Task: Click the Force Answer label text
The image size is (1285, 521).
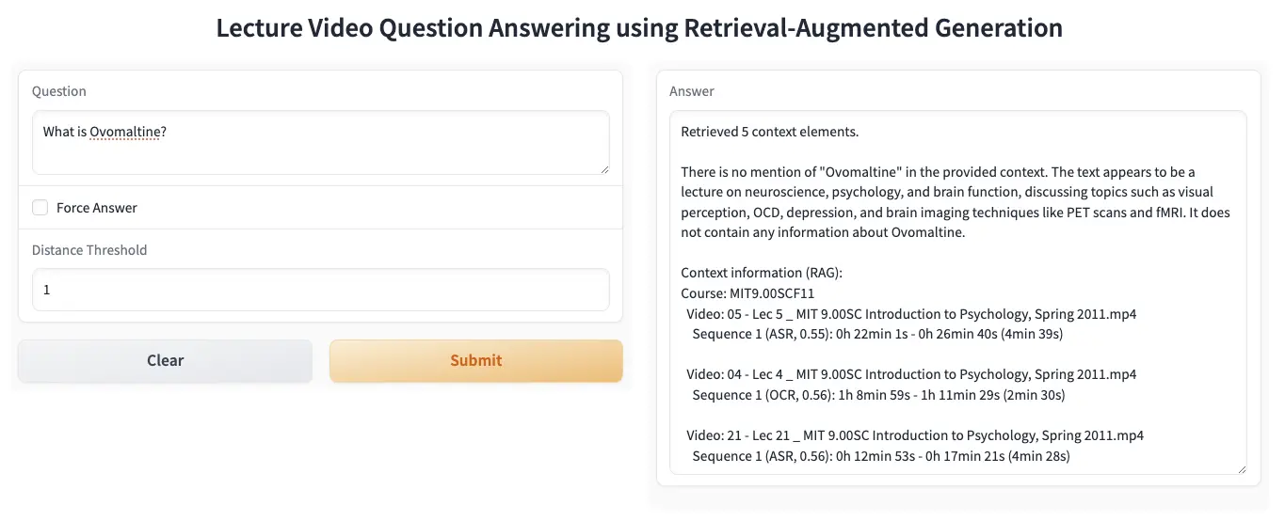Action: pyautogui.click(x=96, y=208)
